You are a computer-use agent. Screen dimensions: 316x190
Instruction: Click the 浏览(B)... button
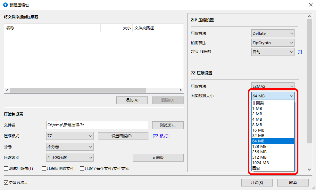[168, 125]
